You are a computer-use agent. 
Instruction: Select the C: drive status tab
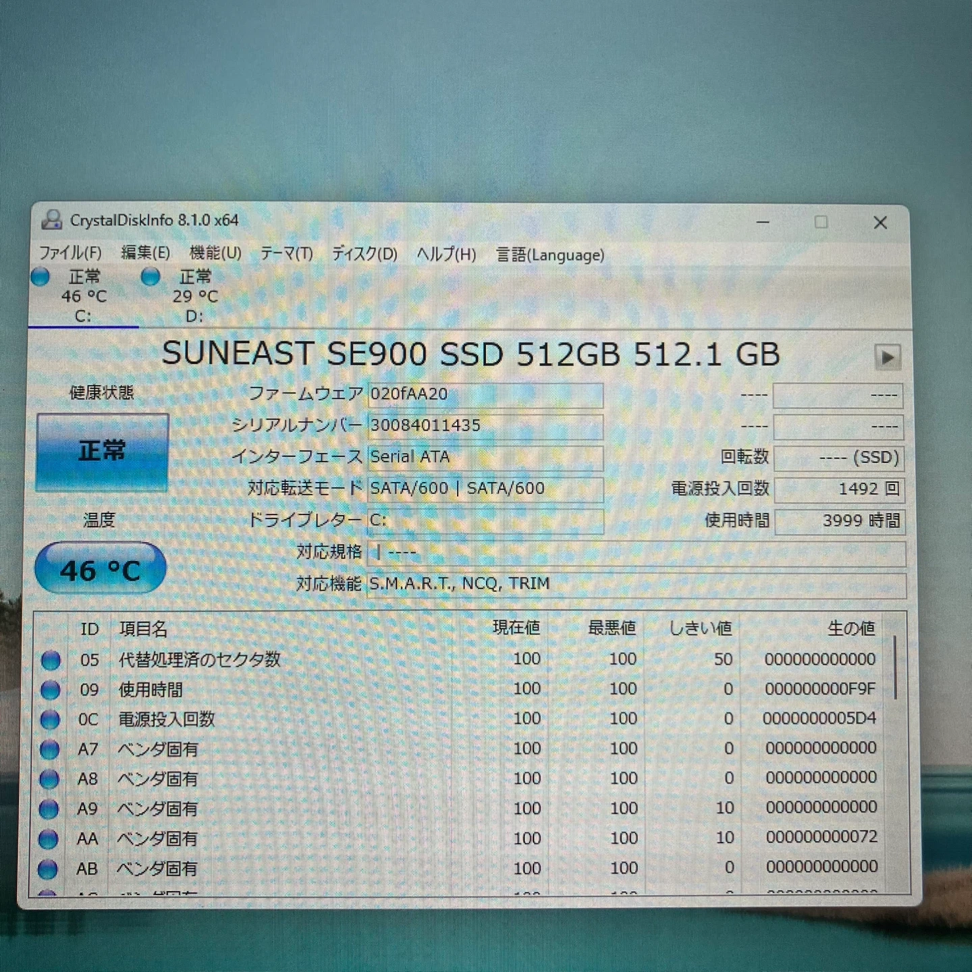83,296
